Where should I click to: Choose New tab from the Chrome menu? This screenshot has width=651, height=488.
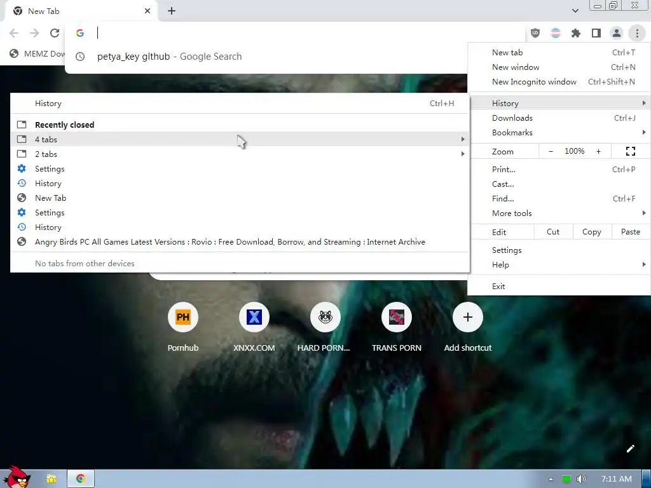click(559, 53)
